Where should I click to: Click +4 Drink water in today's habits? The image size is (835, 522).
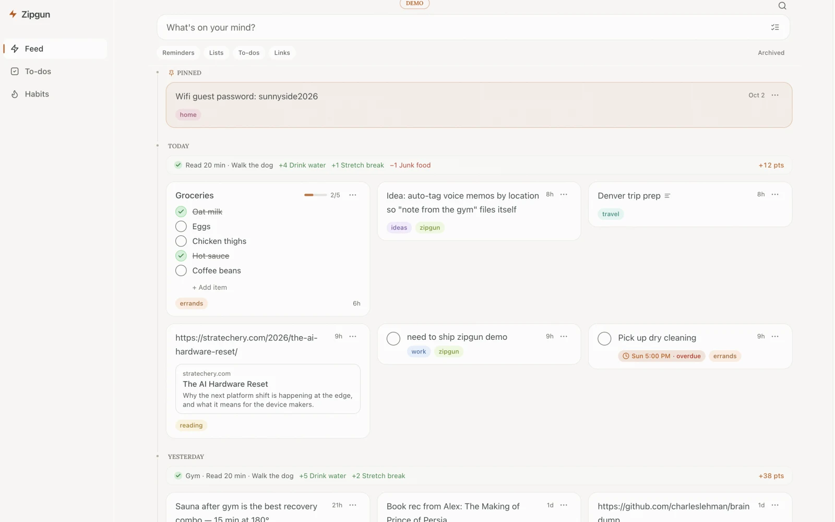[302, 165]
